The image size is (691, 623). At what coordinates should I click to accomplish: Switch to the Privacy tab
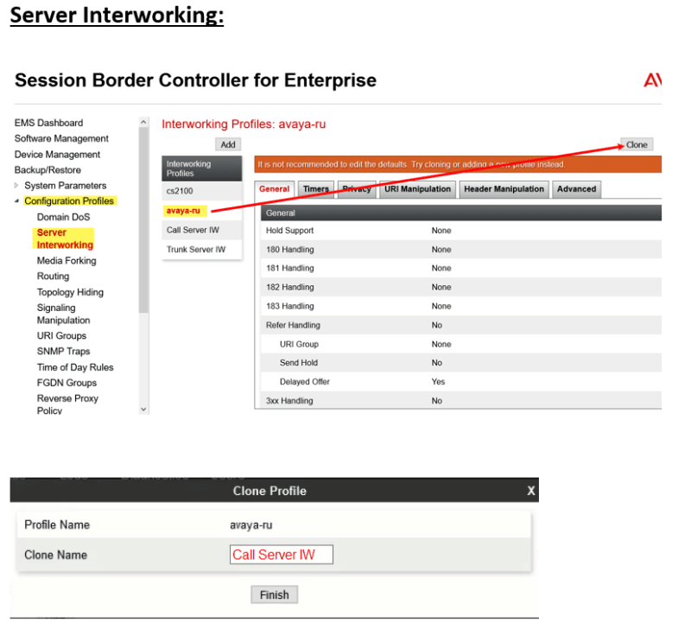pyautogui.click(x=357, y=189)
